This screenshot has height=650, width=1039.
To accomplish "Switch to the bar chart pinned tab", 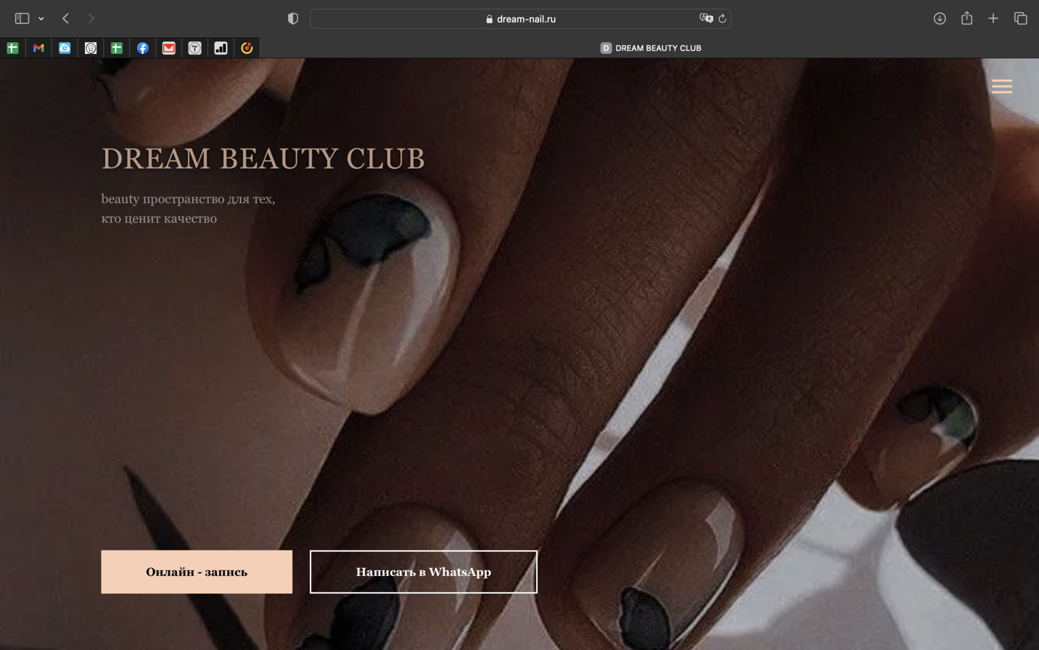I will 221,48.
